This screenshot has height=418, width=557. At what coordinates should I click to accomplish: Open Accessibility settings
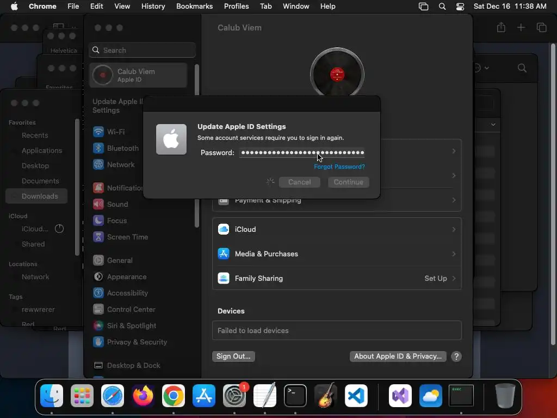(120, 293)
